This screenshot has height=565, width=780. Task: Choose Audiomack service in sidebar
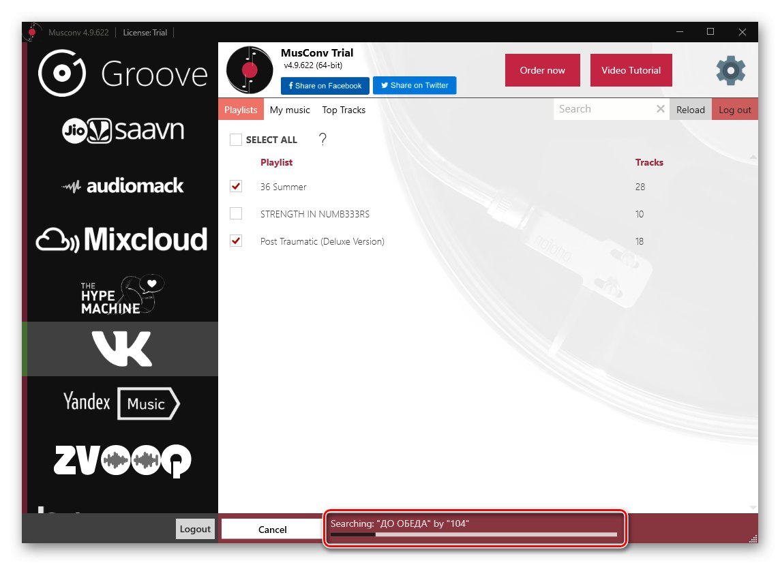point(122,186)
